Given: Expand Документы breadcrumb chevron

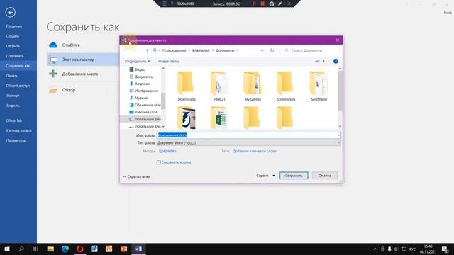Looking at the screenshot, I should (x=238, y=50).
